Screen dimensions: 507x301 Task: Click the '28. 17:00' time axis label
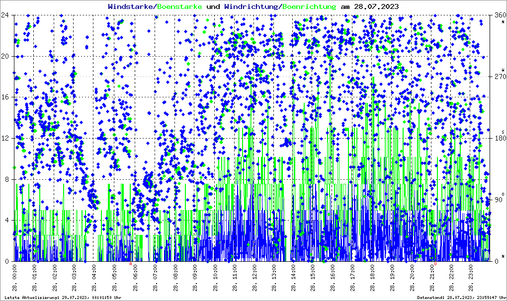(x=352, y=278)
